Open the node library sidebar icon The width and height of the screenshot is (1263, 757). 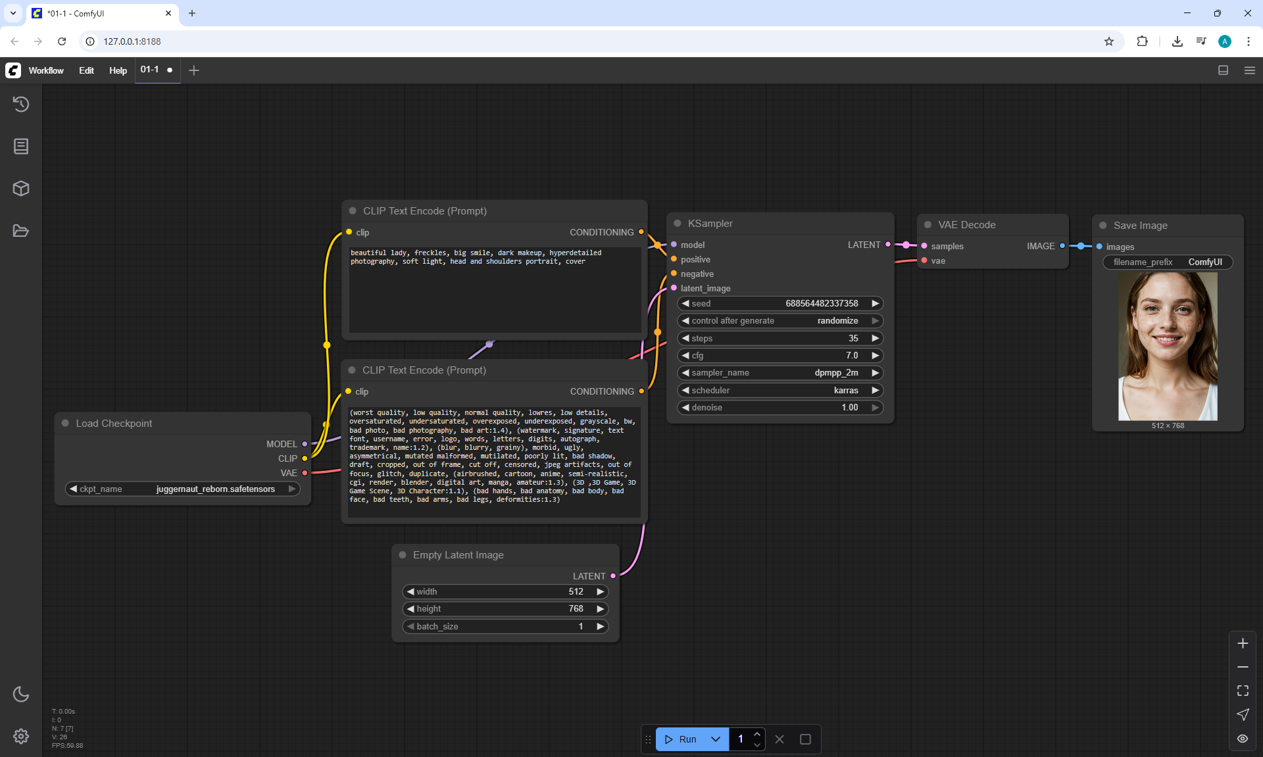(21, 146)
